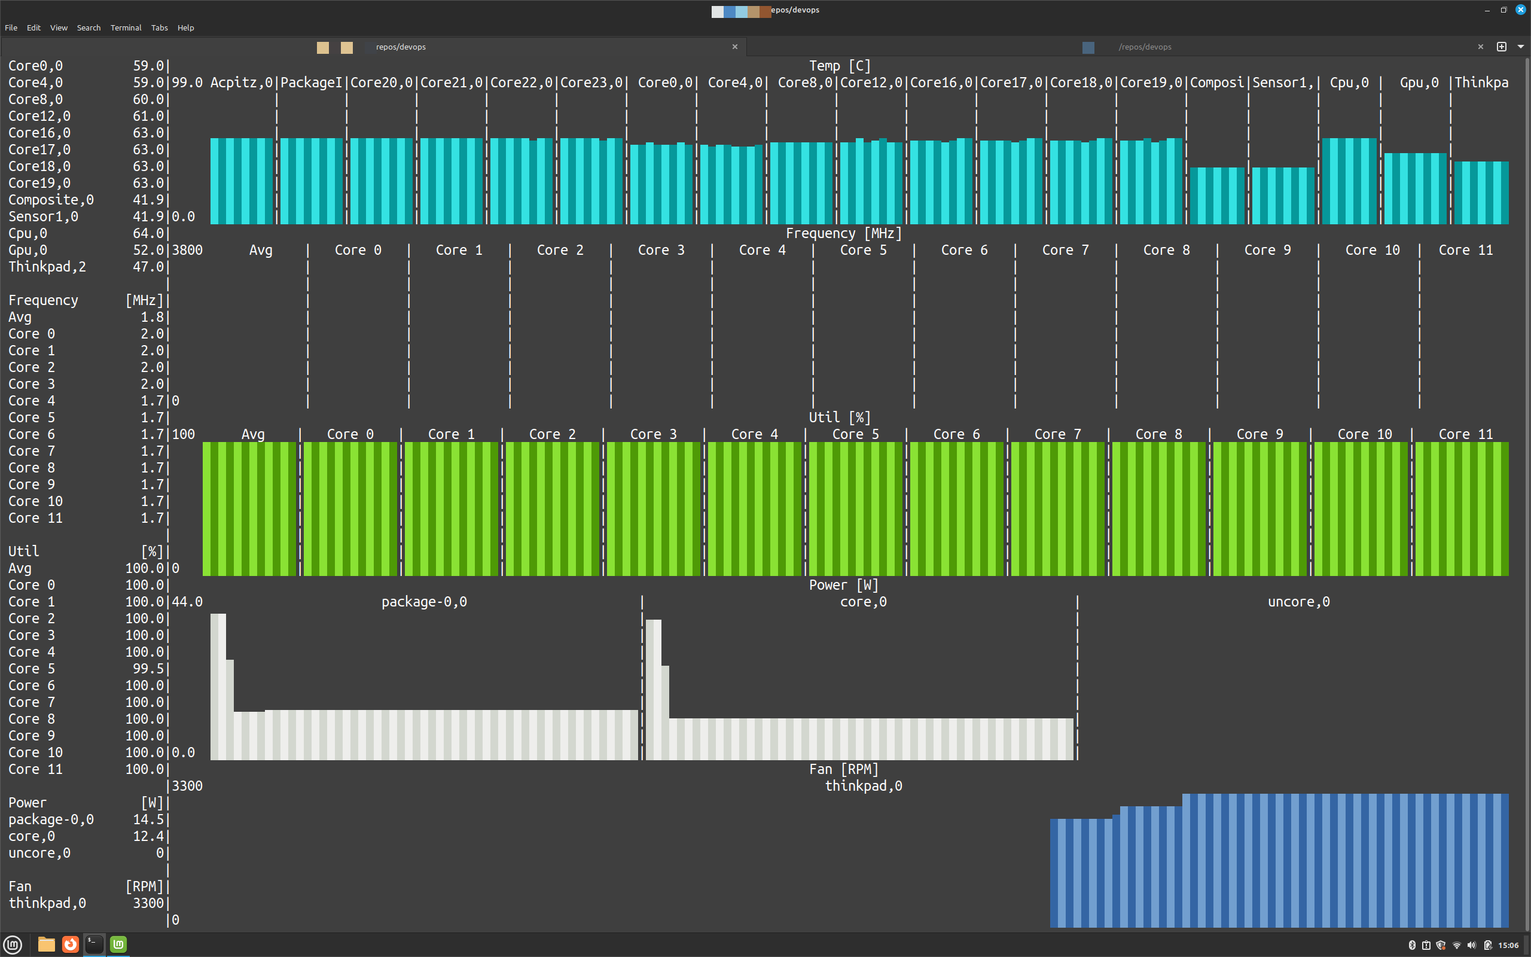The height and width of the screenshot is (957, 1531).
Task: Click the volume speaker tray icon
Action: [x=1471, y=945]
